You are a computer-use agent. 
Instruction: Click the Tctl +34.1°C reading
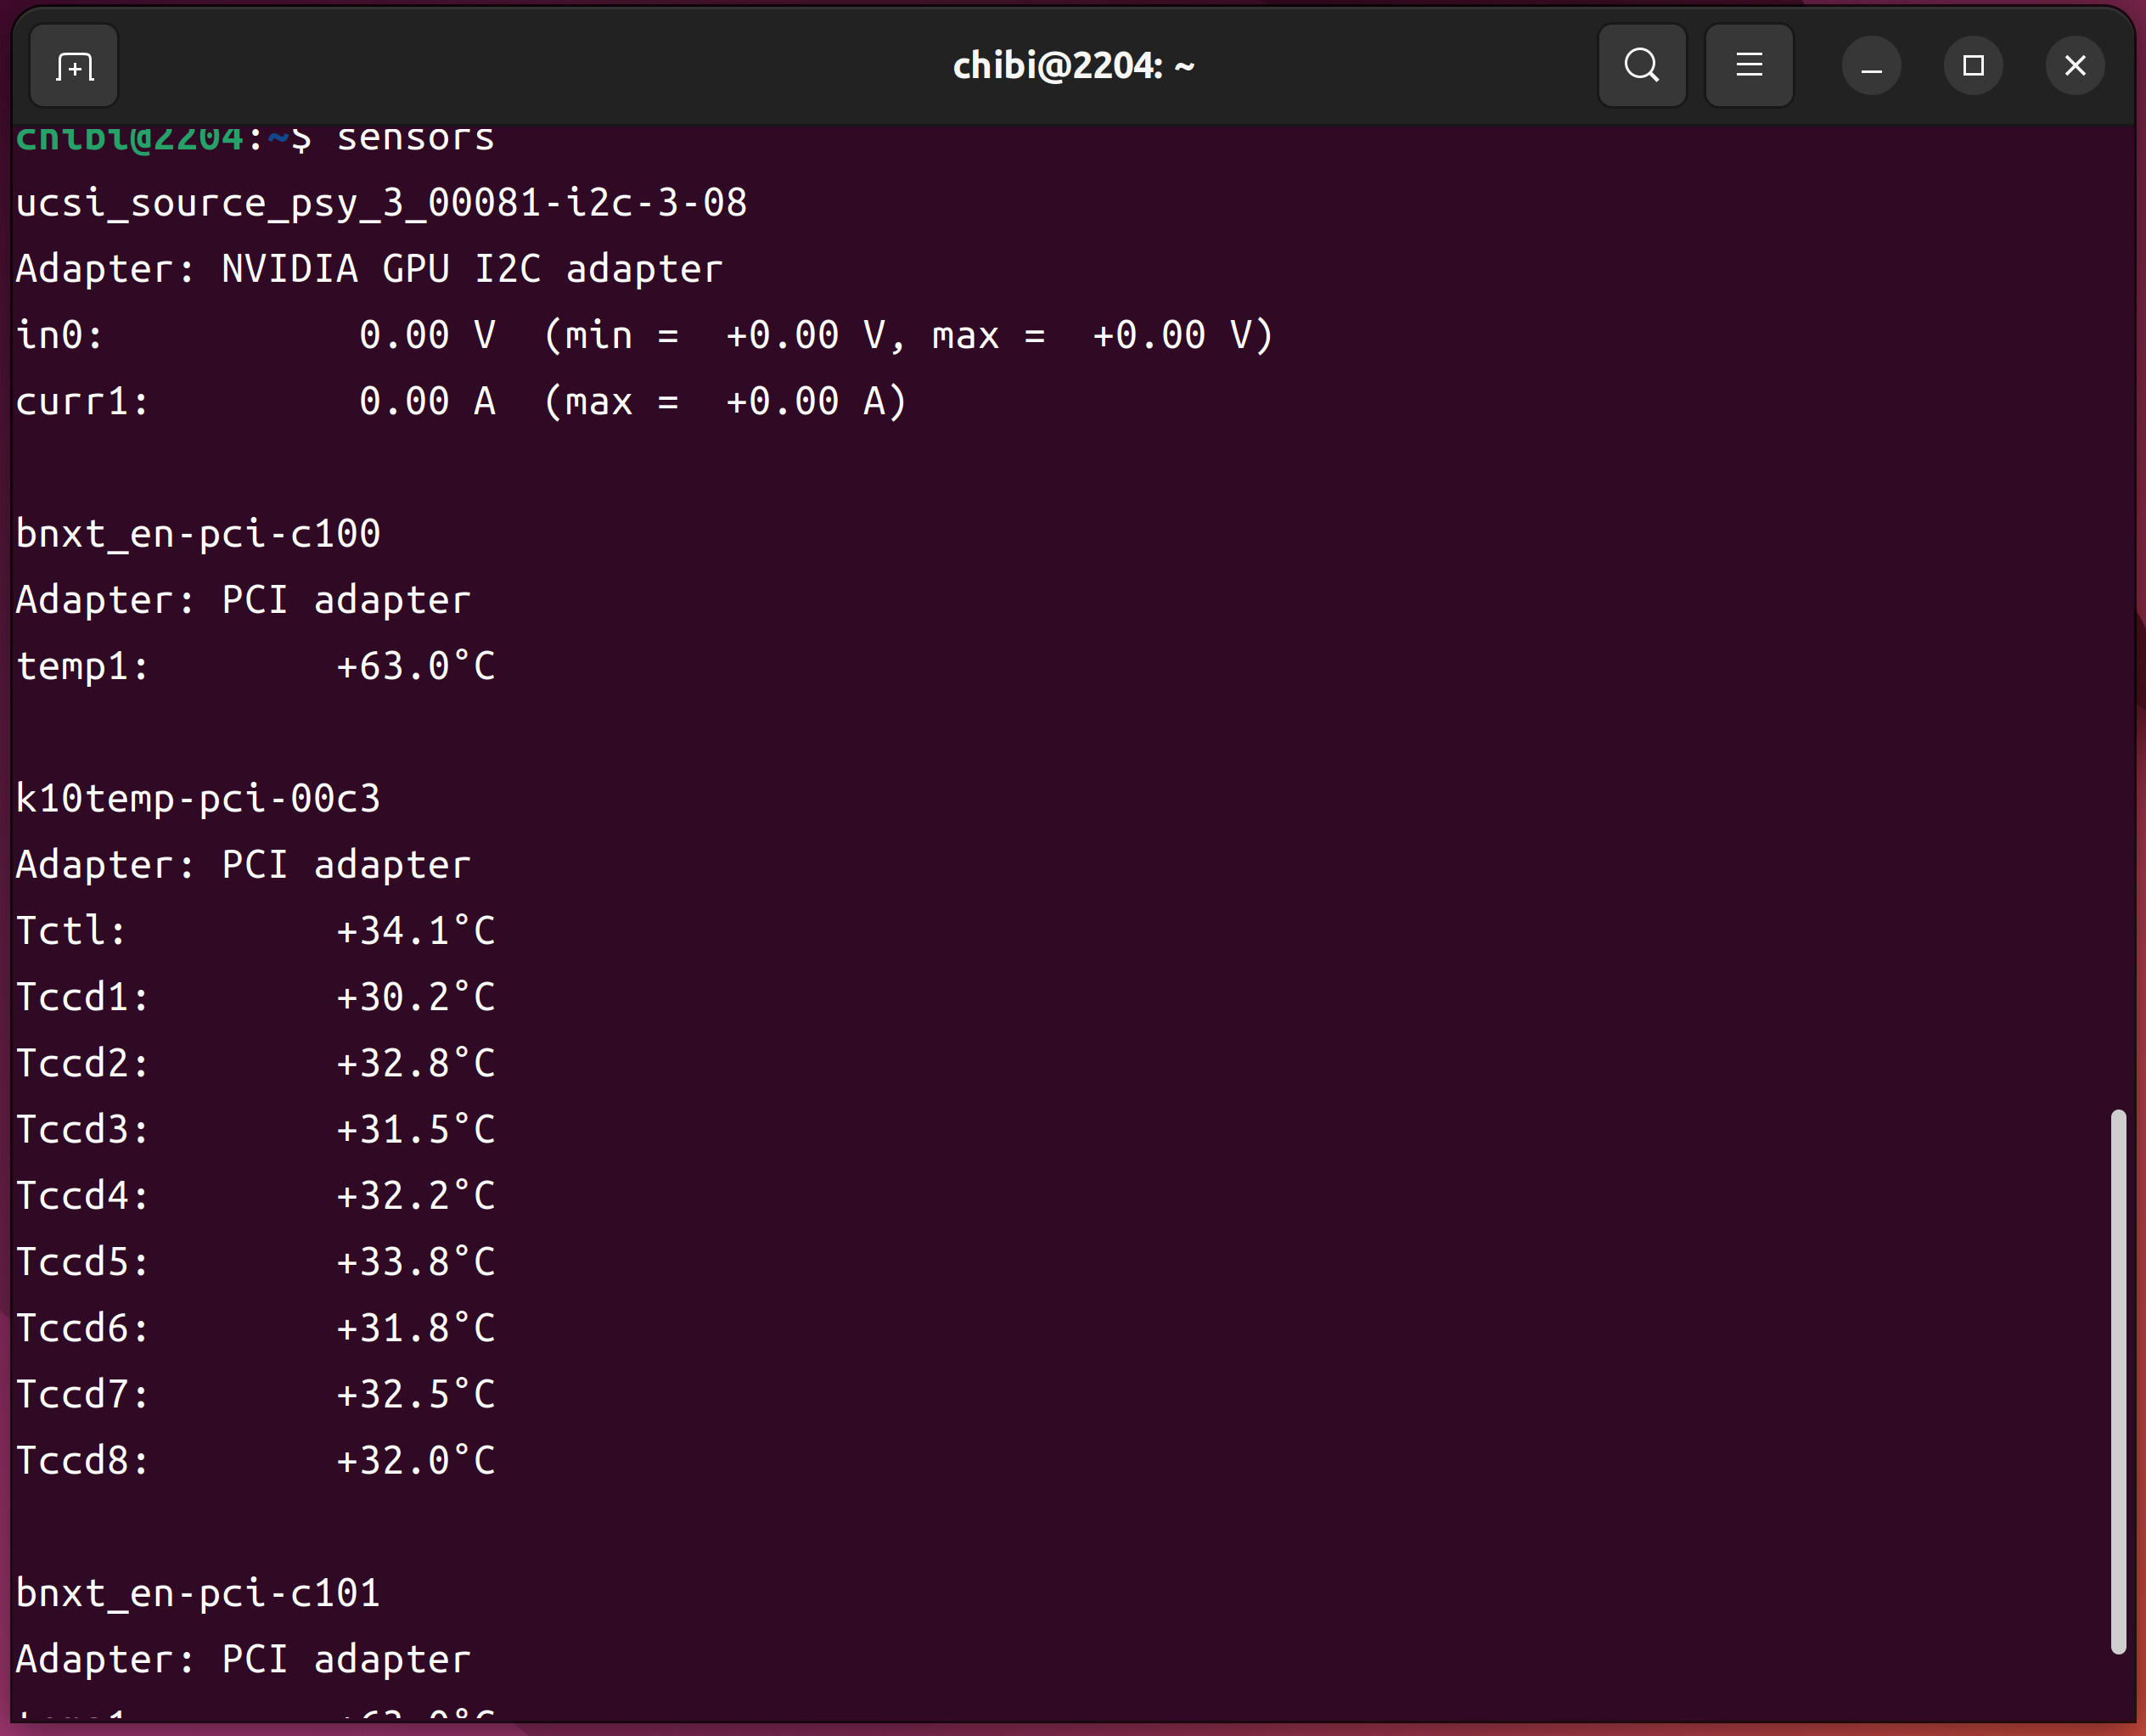pos(415,931)
